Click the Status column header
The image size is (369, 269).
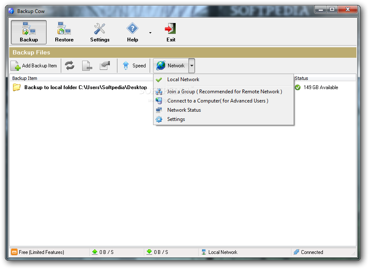click(325, 78)
